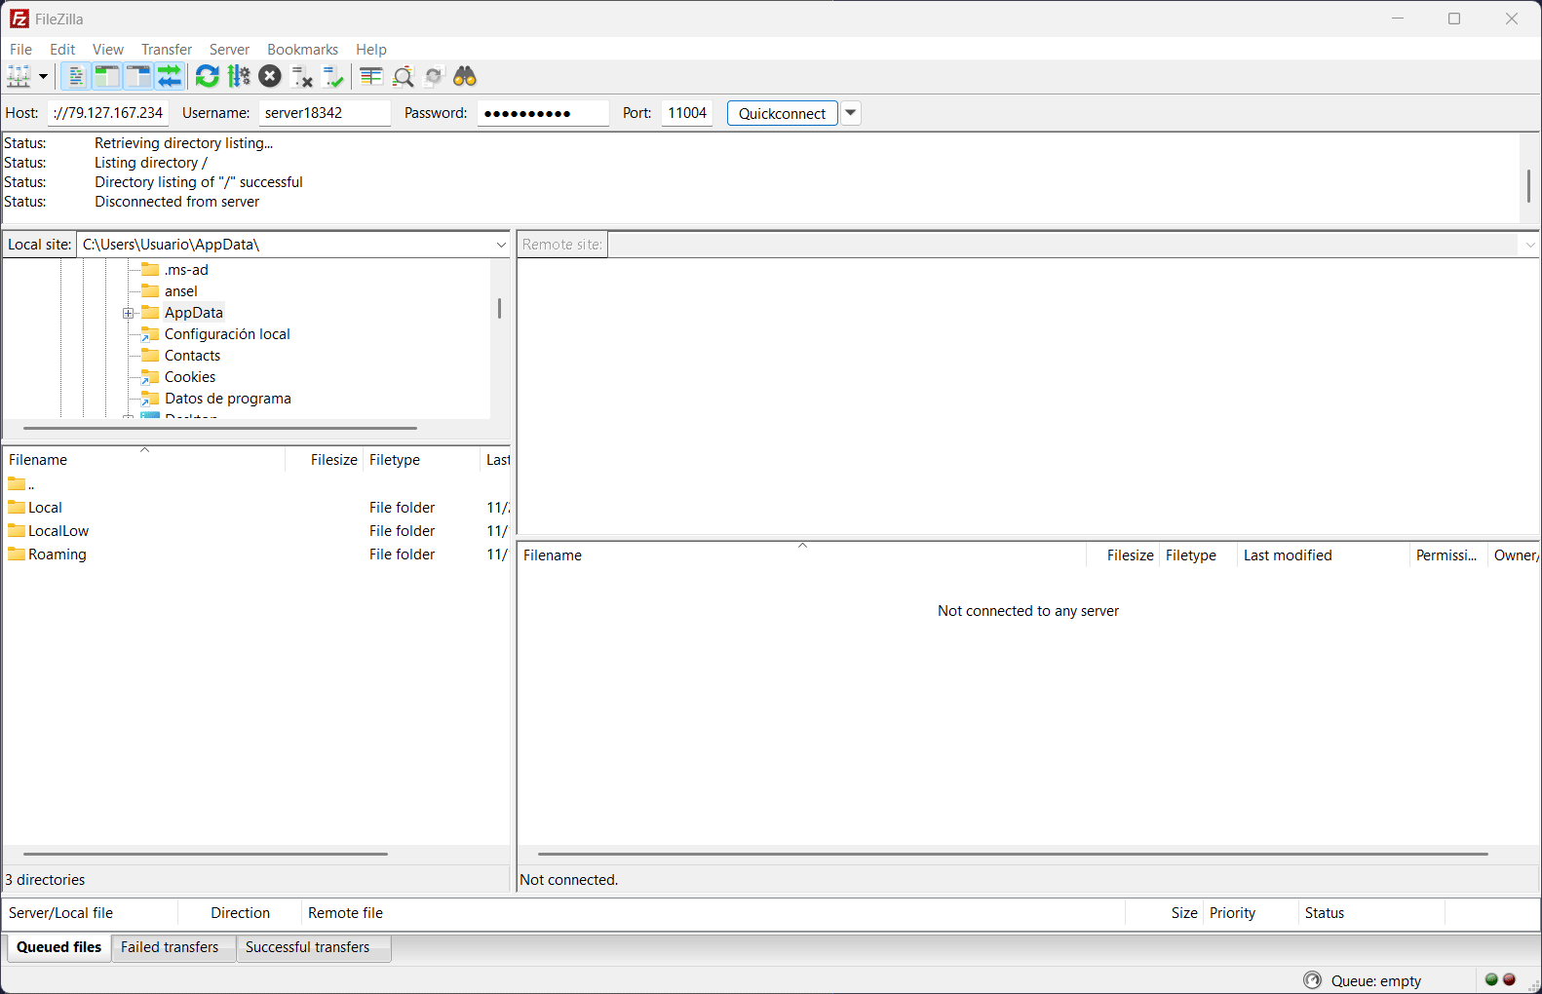This screenshot has height=994, width=1542.
Task: Click the directory comparison icon
Action: (x=403, y=76)
